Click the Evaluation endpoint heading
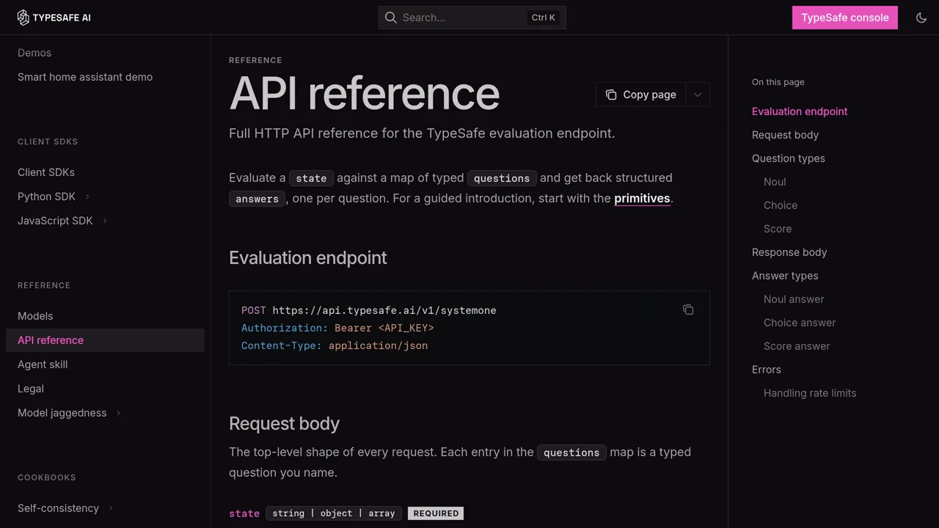 pos(308,257)
